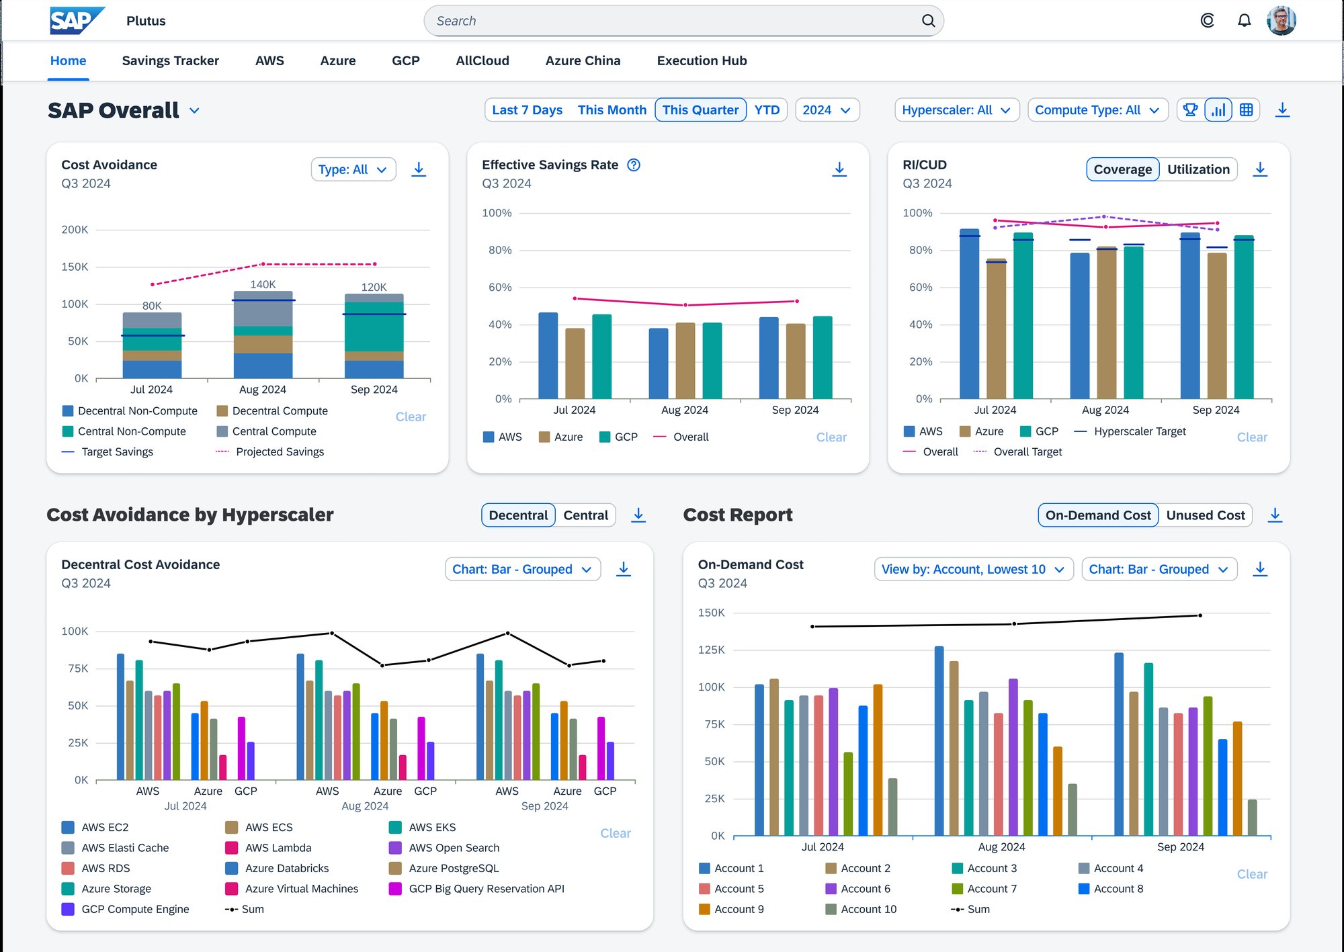Viewport: 1344px width, 952px height.
Task: Download the Decentral Cost Avoidance chart
Action: point(624,569)
